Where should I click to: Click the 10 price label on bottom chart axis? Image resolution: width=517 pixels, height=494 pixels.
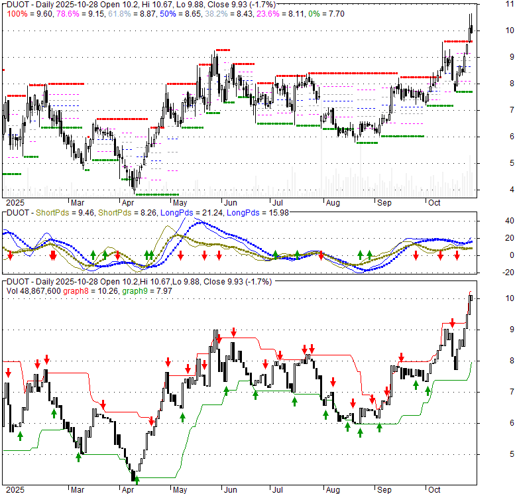(510, 298)
